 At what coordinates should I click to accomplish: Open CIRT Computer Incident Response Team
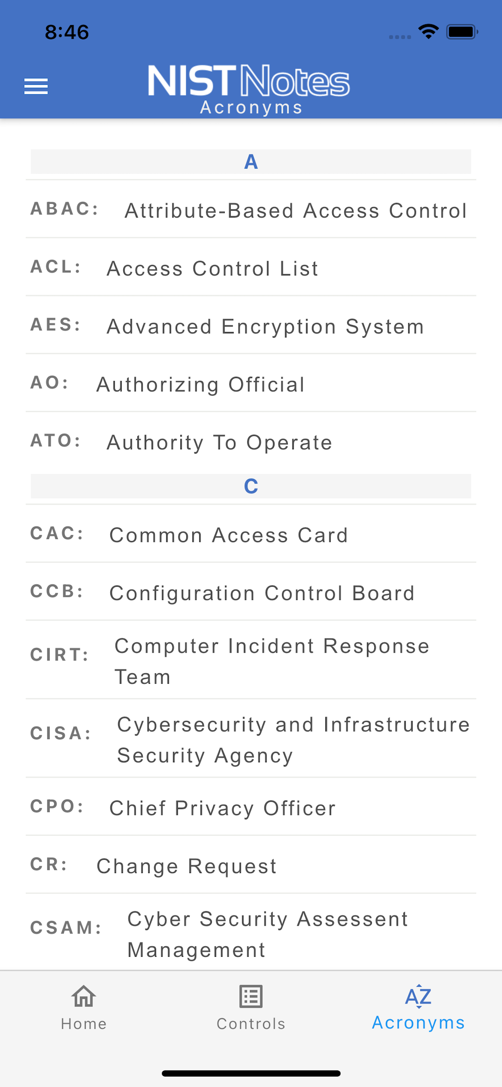(x=251, y=660)
